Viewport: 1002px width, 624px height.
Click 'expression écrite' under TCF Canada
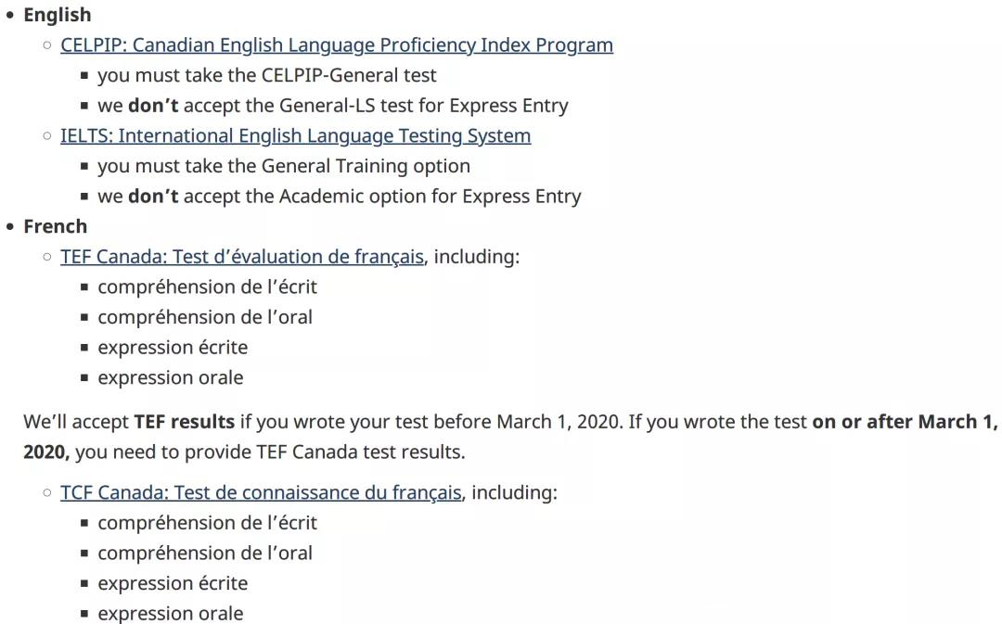coord(173,583)
